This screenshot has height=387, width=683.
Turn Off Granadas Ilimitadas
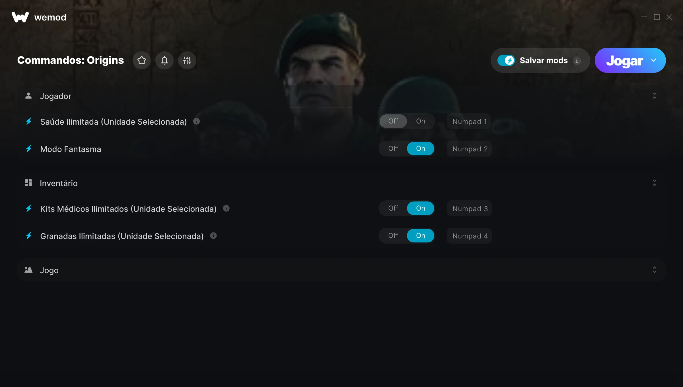coord(393,236)
